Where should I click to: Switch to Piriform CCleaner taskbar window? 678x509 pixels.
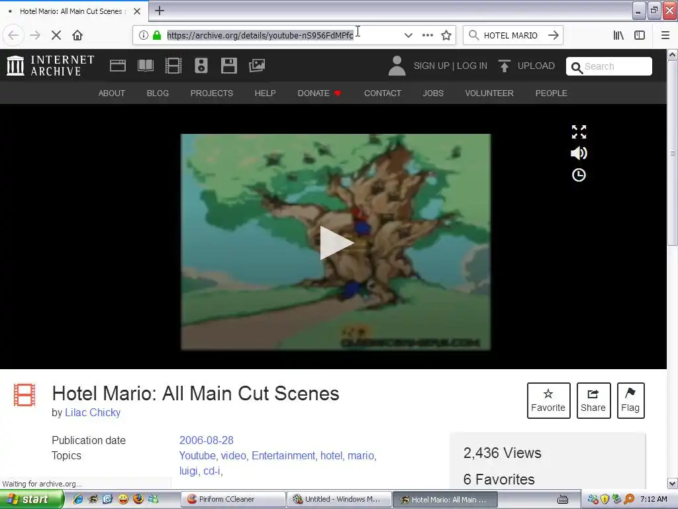234,499
